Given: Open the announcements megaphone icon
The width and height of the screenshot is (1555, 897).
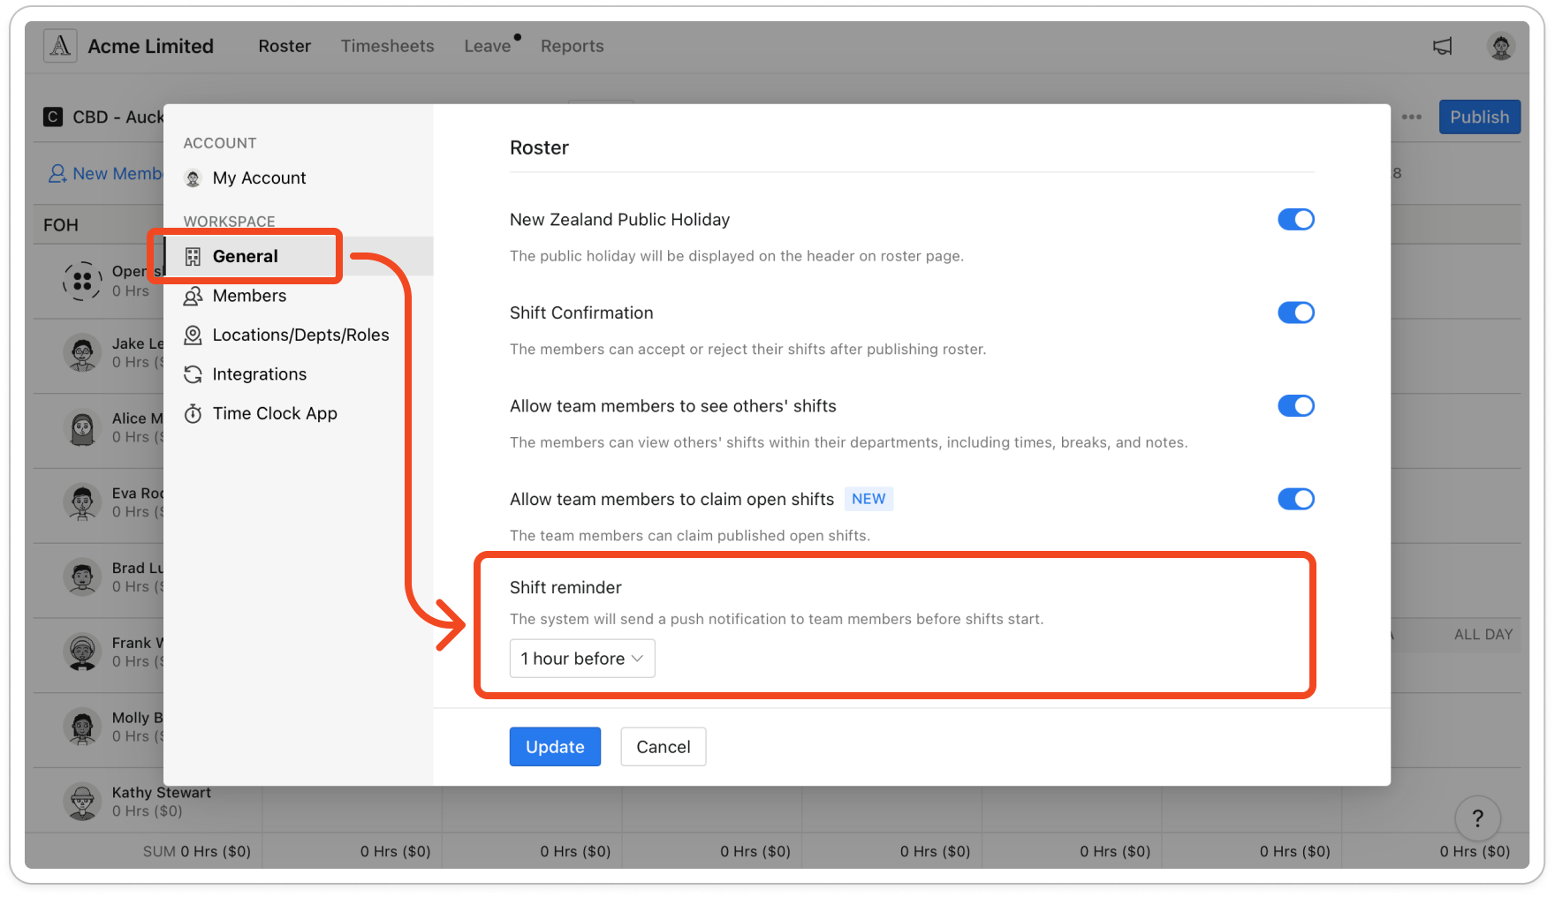Looking at the screenshot, I should [1442, 46].
